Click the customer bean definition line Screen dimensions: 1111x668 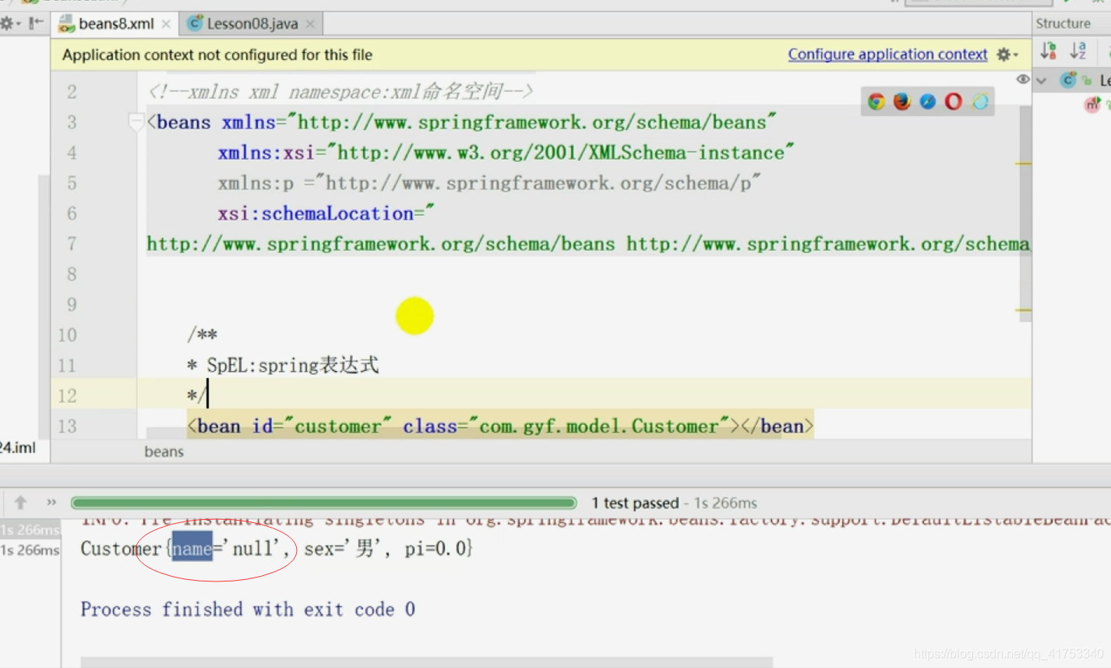[x=500, y=426]
